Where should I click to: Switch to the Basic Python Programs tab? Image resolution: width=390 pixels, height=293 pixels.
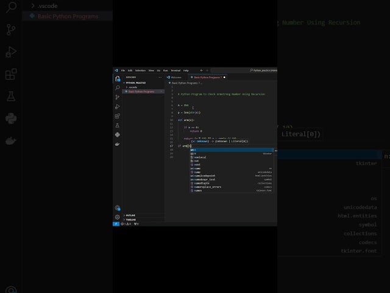208,78
